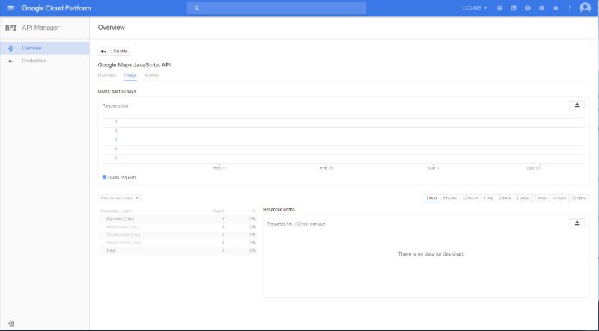Image resolution: width=599 pixels, height=331 pixels.
Task: Toggle the Quota requests legend swatch
Action: (x=105, y=177)
